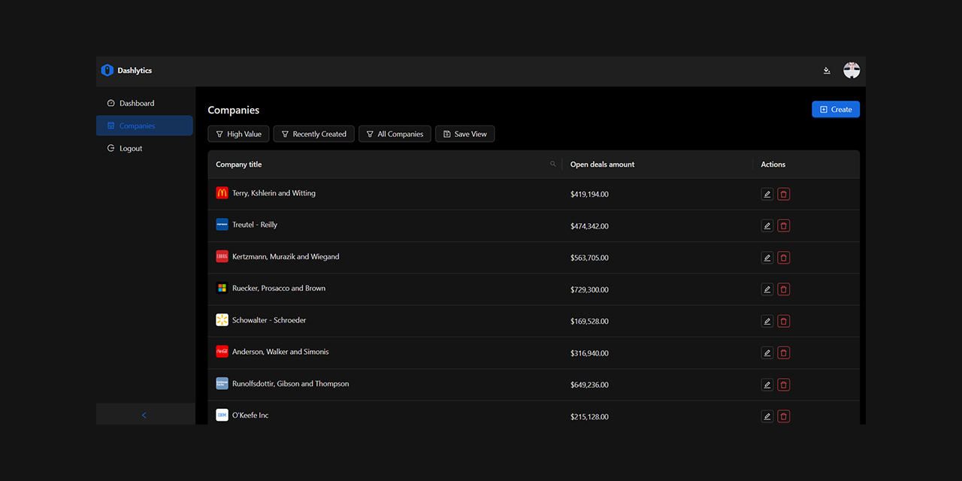Choose Logout in the sidebar
Image resolution: width=962 pixels, height=481 pixels.
[144, 148]
